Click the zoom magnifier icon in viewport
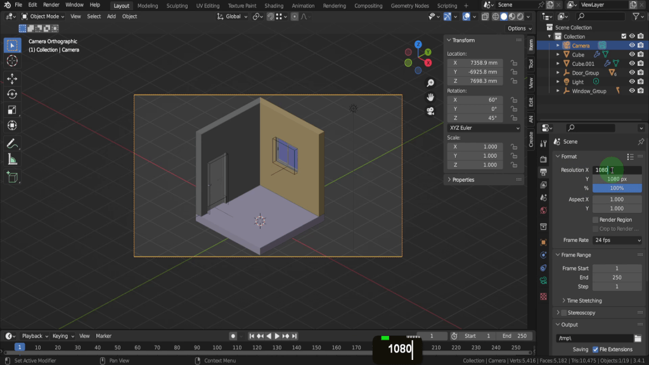The width and height of the screenshot is (649, 365). (430, 83)
